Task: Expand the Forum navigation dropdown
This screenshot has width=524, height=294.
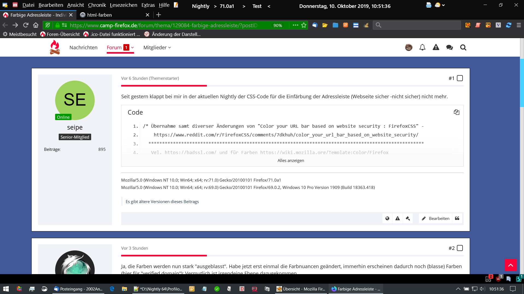Action: click(132, 48)
